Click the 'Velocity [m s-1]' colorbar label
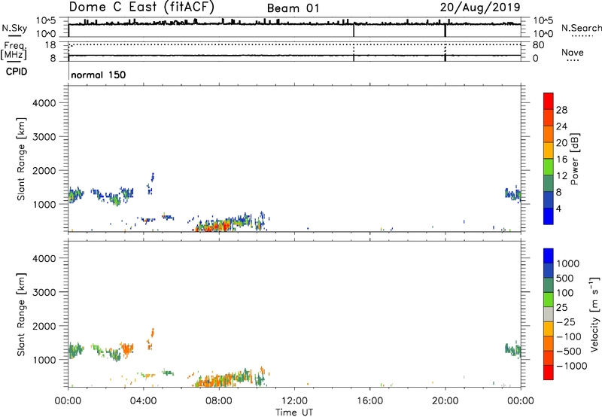 coord(594,314)
